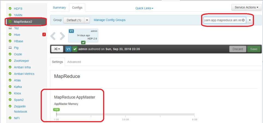Go to previous config version arrow

53,36
